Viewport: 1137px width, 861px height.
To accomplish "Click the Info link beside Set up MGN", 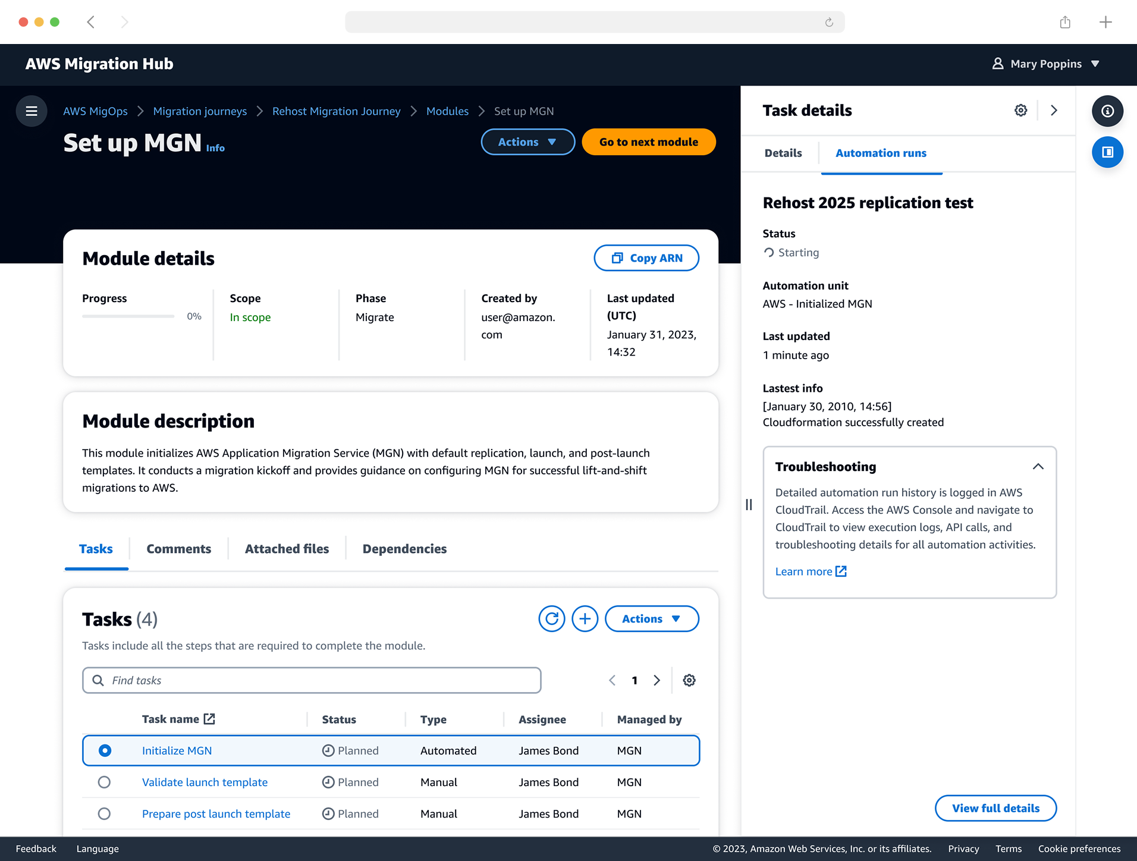I will 215,148.
